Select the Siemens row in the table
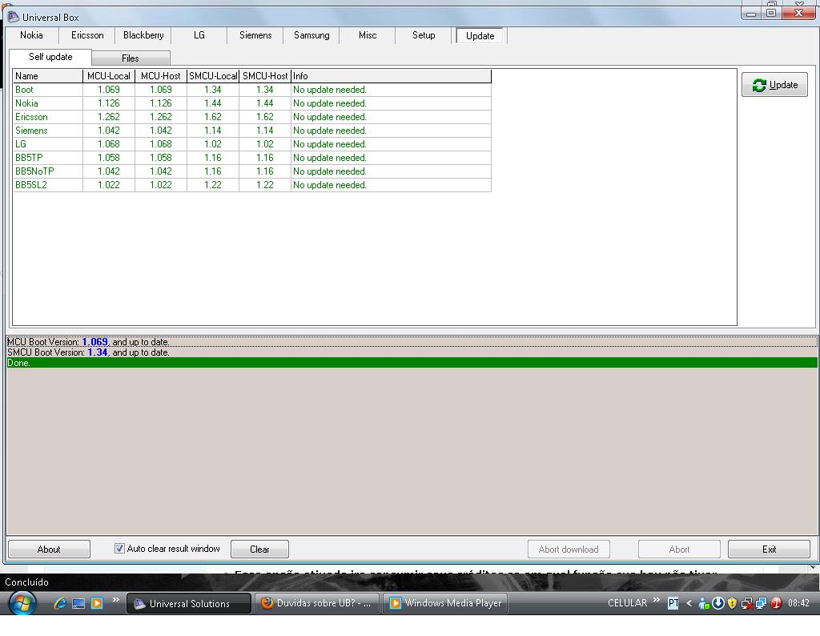Viewport: 820px width, 636px height. coord(252,131)
